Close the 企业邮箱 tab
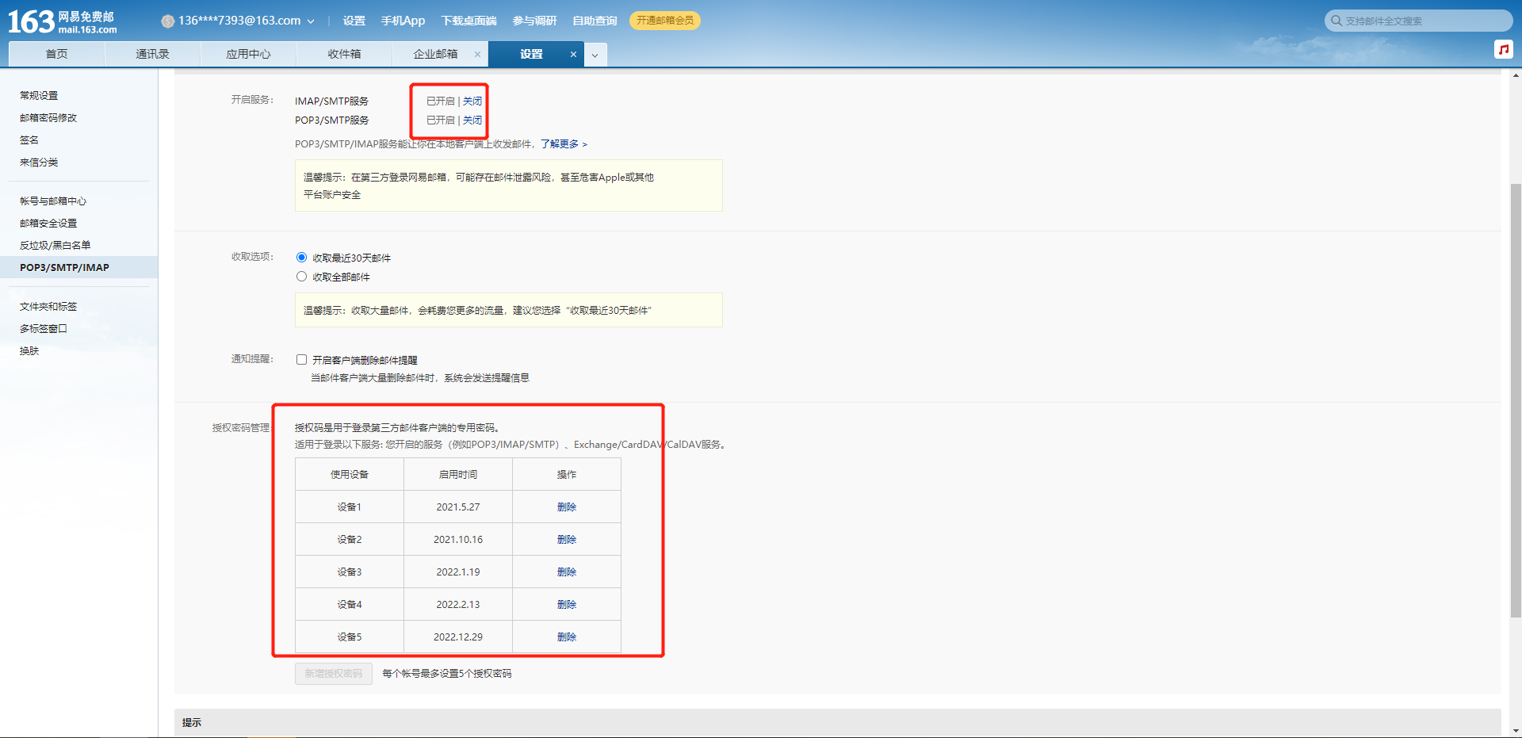This screenshot has width=1522, height=738. [x=477, y=54]
